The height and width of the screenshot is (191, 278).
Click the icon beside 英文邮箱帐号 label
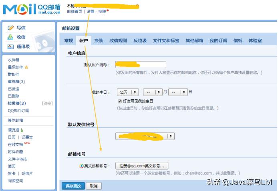81,166
